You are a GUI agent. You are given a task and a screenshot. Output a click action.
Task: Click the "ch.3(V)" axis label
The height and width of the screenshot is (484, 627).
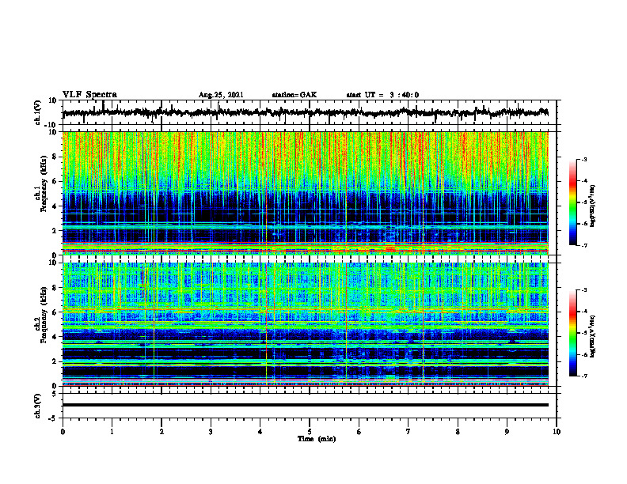click(38, 406)
